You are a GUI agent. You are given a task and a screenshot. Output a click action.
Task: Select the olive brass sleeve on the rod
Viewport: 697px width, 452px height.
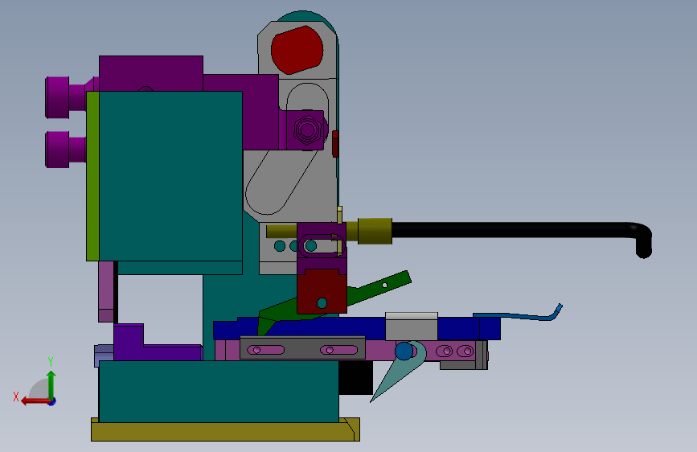point(375,231)
